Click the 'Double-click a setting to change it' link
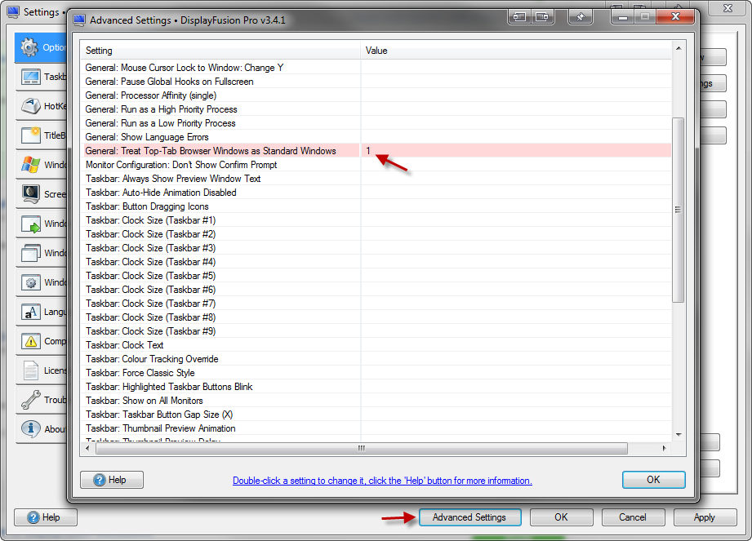The height and width of the screenshot is (541, 752). pos(382,481)
